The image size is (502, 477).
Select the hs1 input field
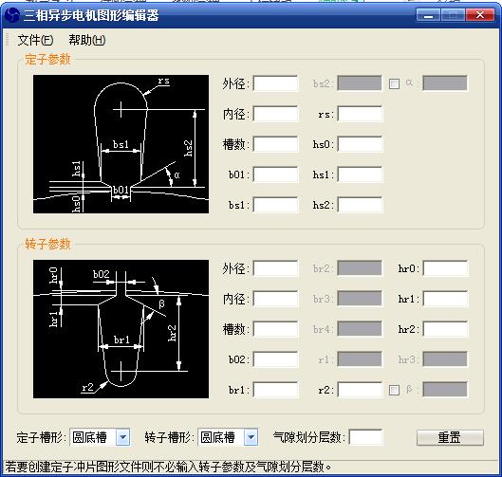tap(360, 174)
